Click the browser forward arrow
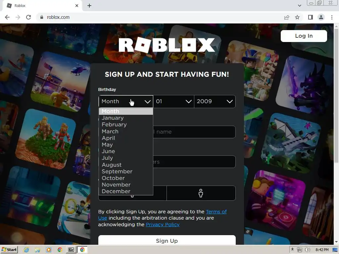Viewport: 339px width, 254px height. (x=18, y=17)
